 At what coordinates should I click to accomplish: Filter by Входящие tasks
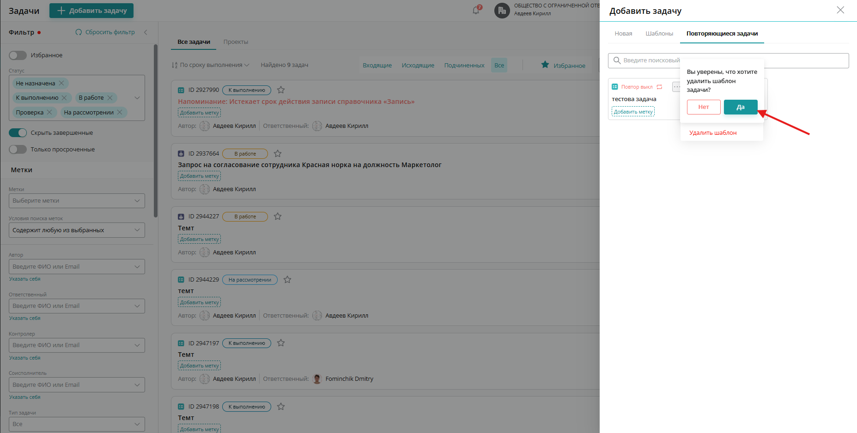pyautogui.click(x=377, y=66)
